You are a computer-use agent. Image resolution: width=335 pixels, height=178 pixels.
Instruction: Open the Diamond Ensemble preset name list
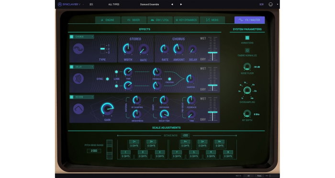click(149, 4)
